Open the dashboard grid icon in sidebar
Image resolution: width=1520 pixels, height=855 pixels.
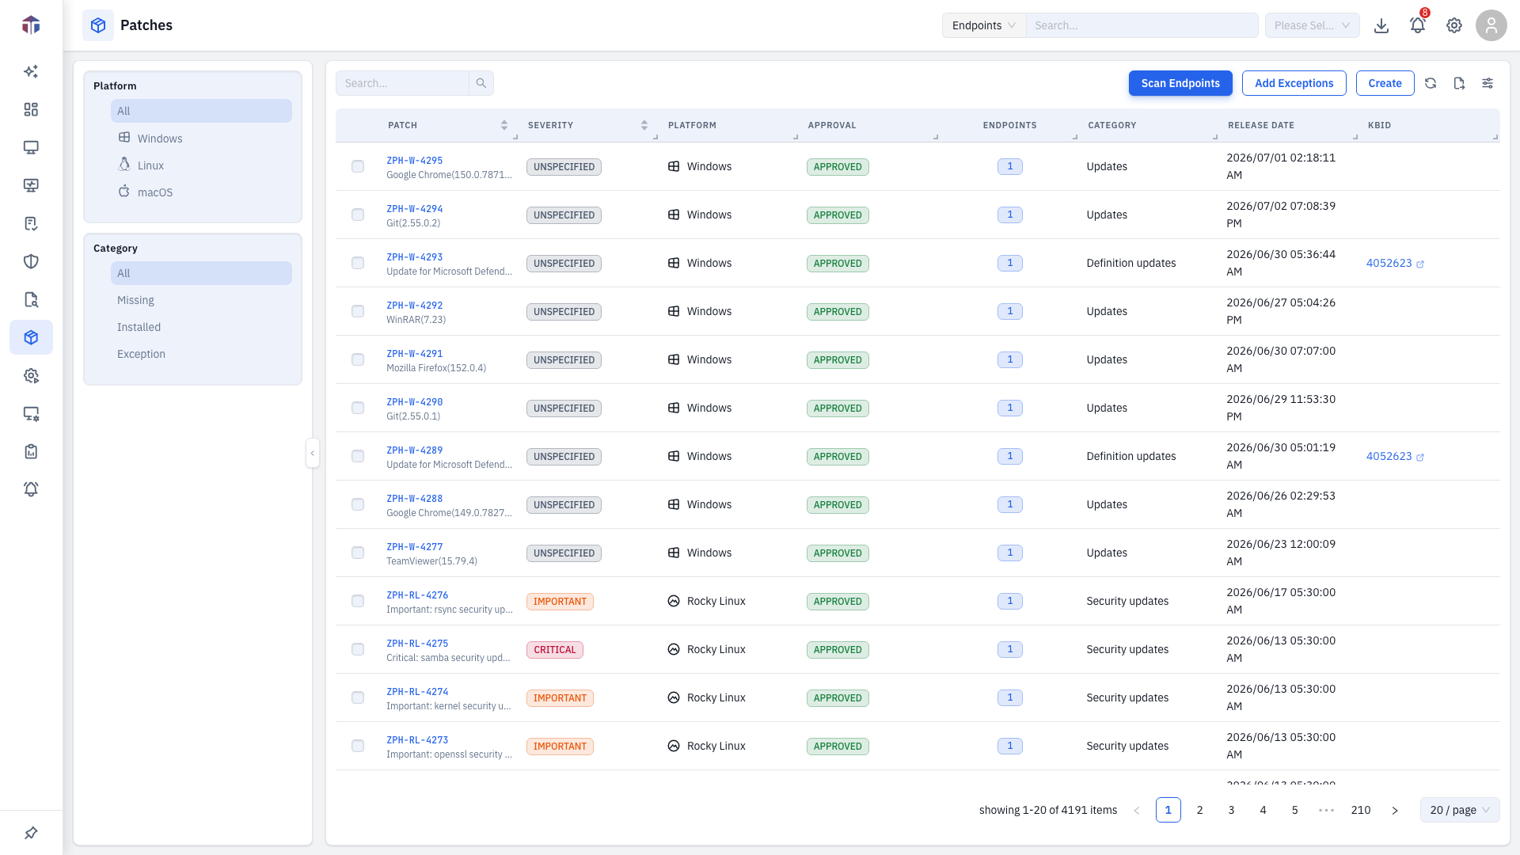pyautogui.click(x=31, y=109)
